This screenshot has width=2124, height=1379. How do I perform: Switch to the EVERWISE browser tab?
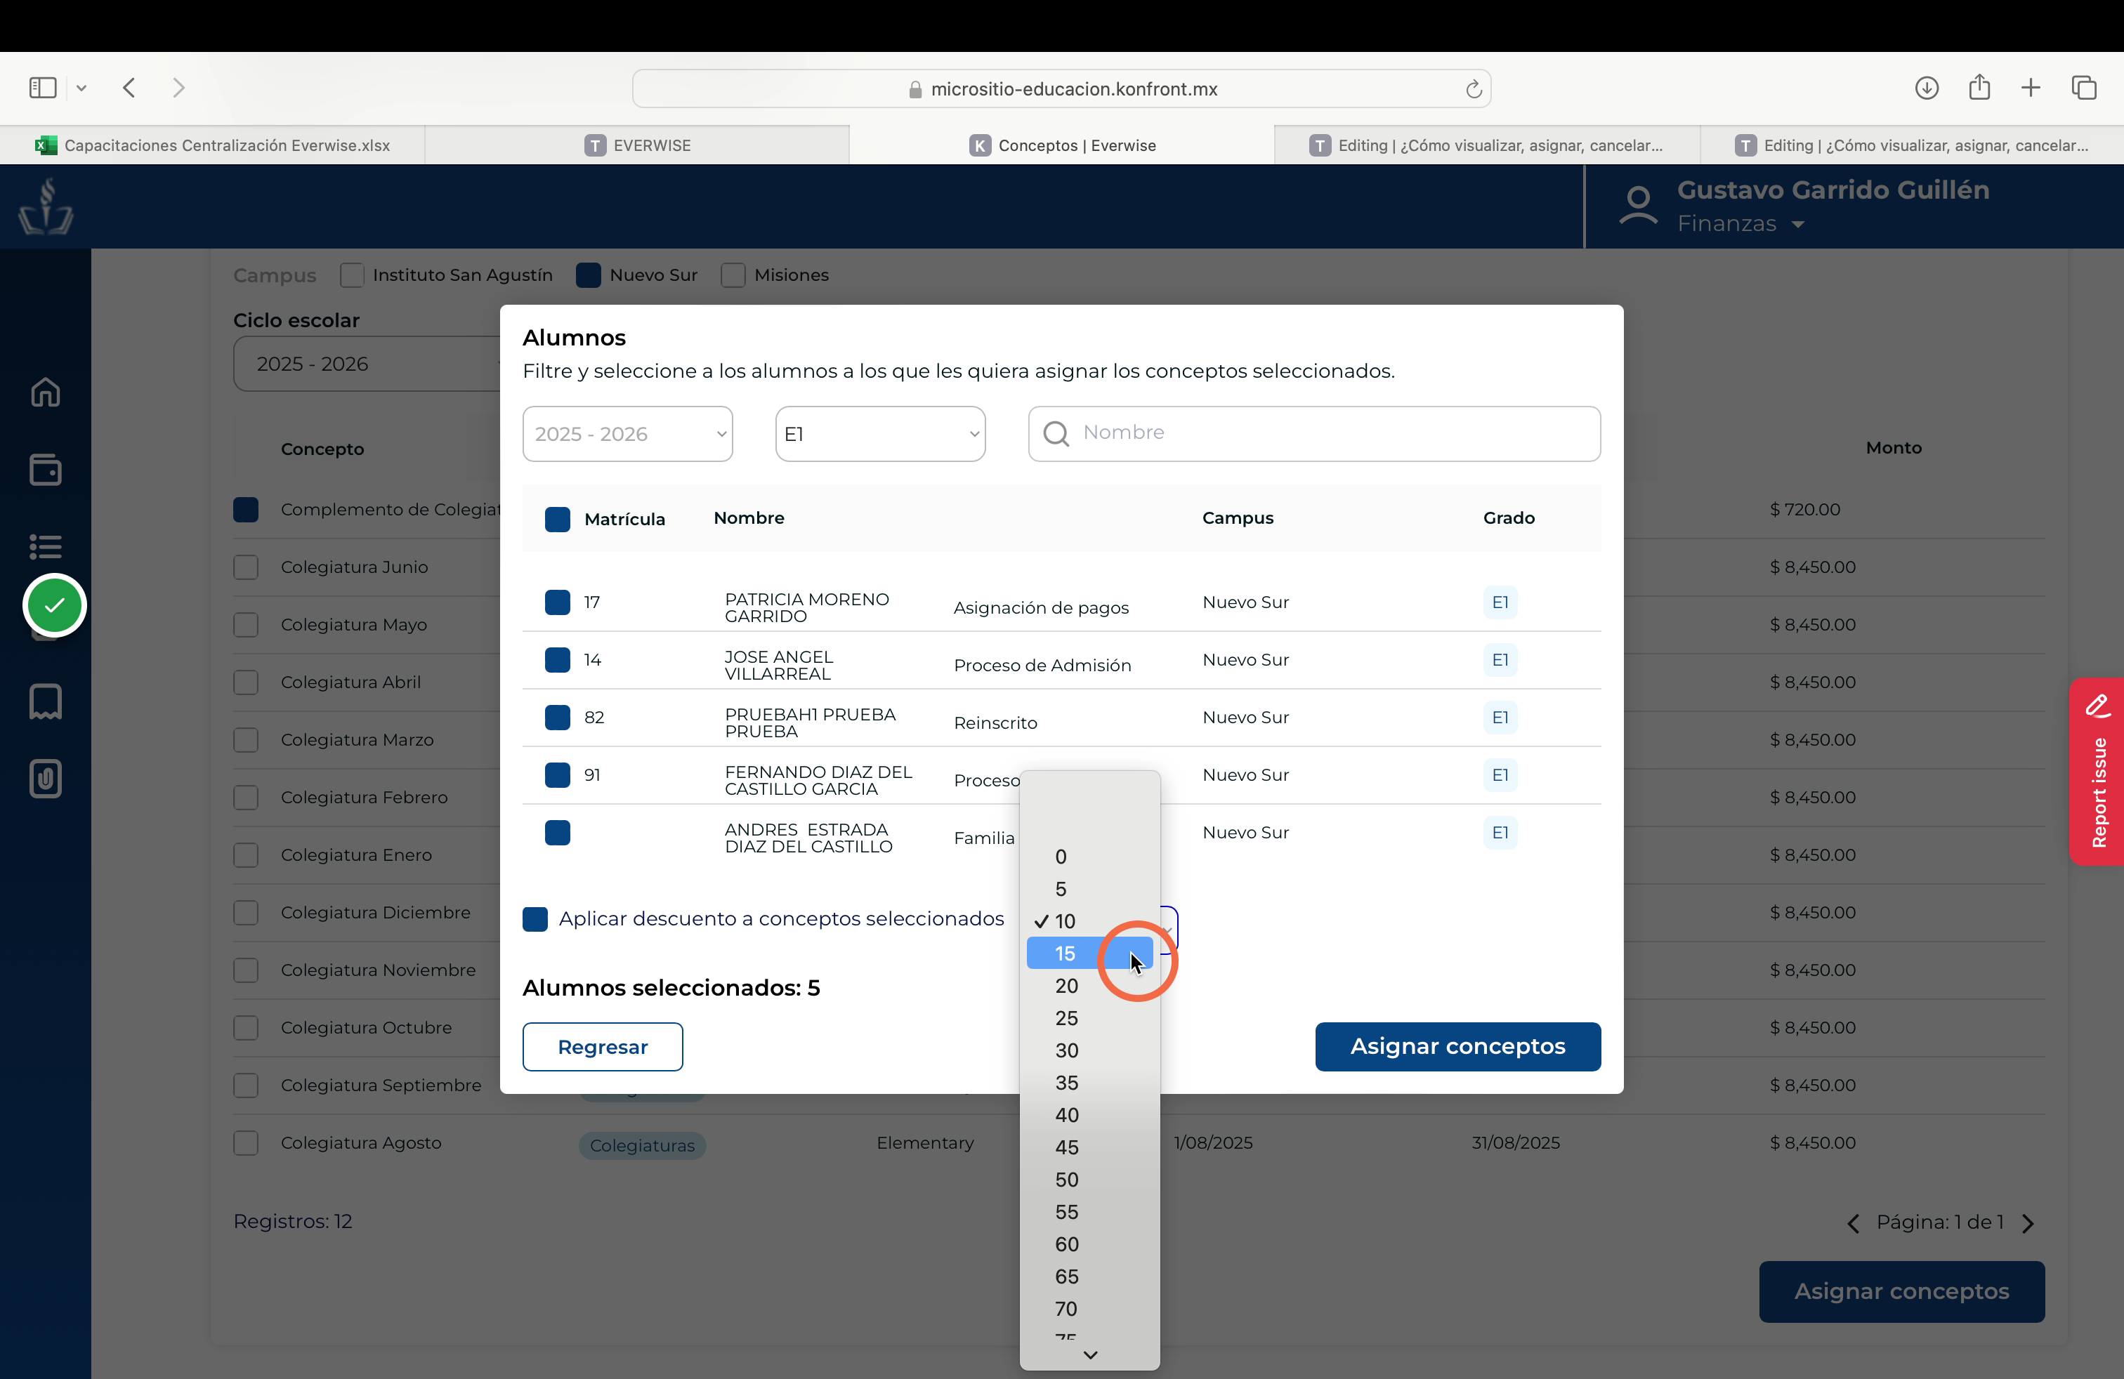pos(637,145)
